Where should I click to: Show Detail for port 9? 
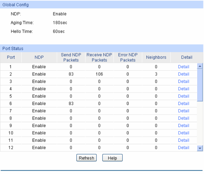tap(184, 126)
